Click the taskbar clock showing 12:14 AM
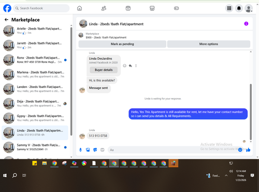Screen dimensions: 259x192 [x=241, y=175]
